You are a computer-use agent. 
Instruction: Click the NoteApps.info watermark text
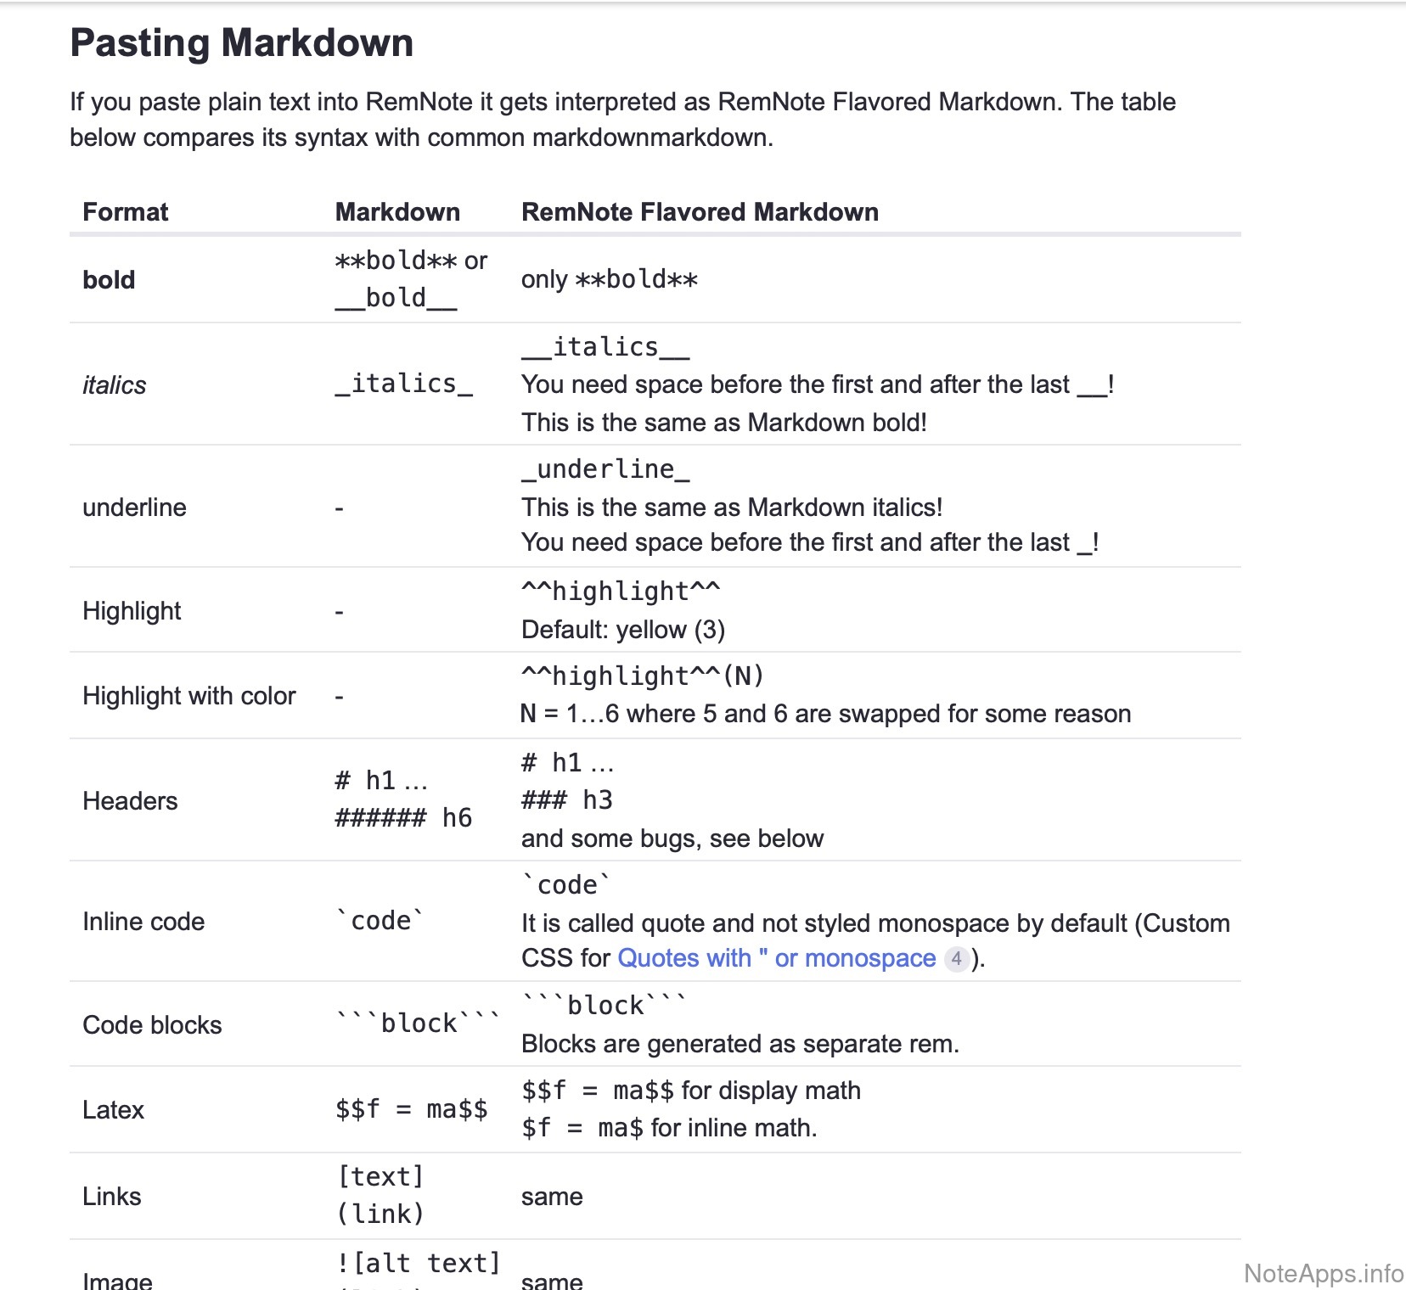coord(1323,1273)
